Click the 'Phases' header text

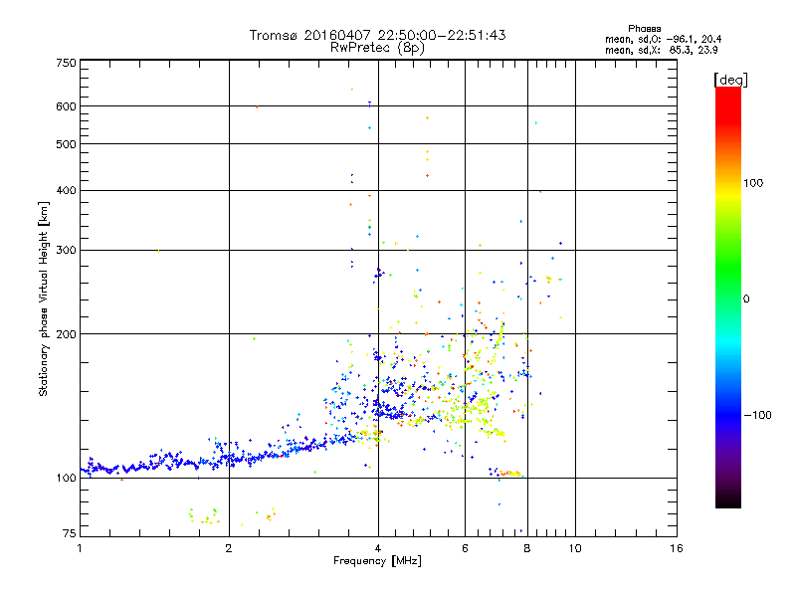click(644, 29)
